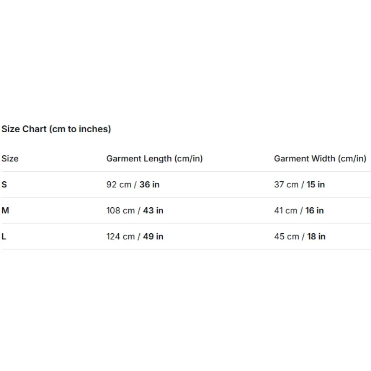Image resolution: width=371 pixels, height=371 pixels.
Task: Select the 'Garment Width (cm/in)' column header
Action: (x=320, y=159)
